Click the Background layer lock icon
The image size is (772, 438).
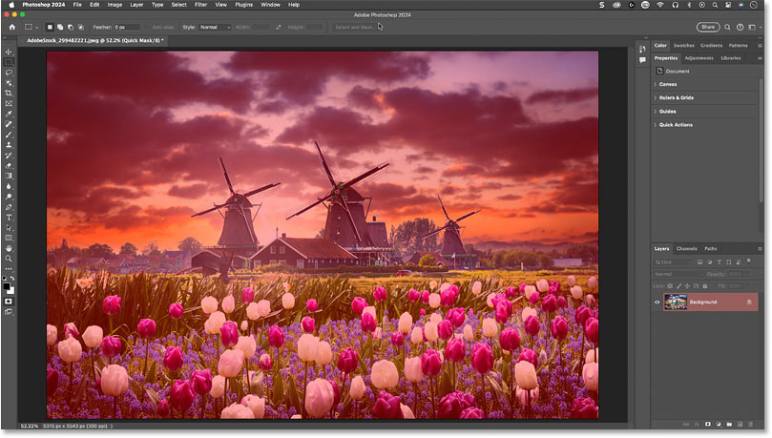(749, 302)
